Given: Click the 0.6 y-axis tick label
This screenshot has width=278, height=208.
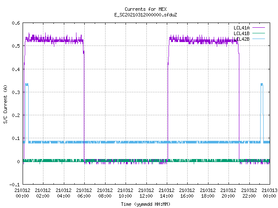Looking at the screenshot, I should click(16, 23).
